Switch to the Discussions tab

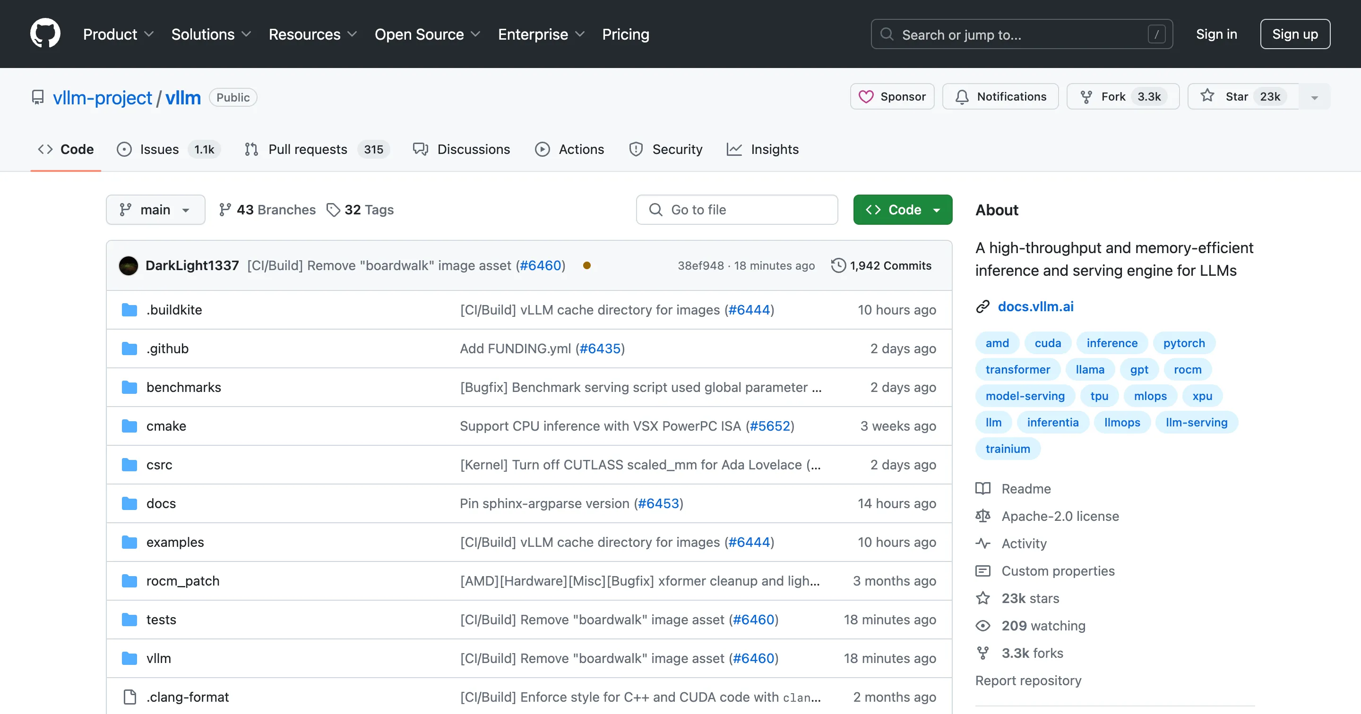click(462, 149)
